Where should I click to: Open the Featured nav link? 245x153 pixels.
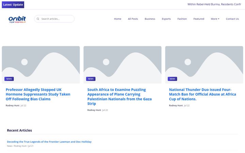tap(199, 19)
